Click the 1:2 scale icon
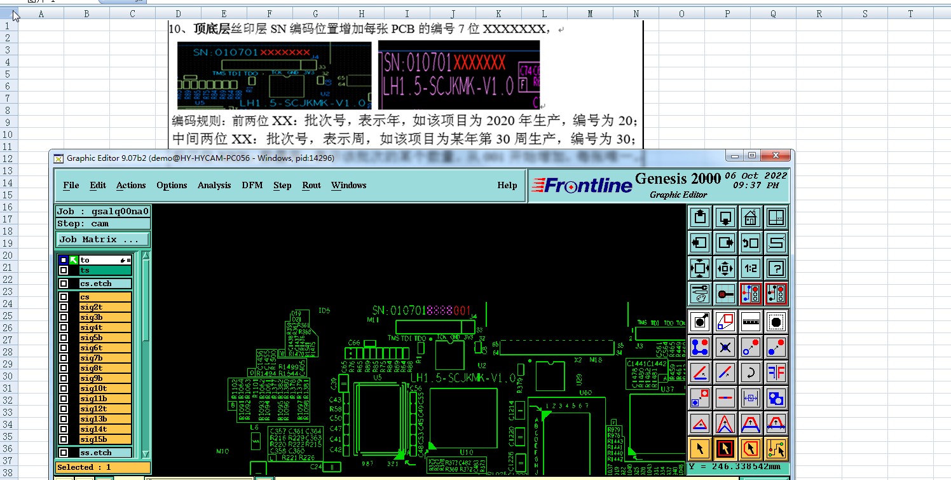The image size is (951, 480). [x=751, y=268]
